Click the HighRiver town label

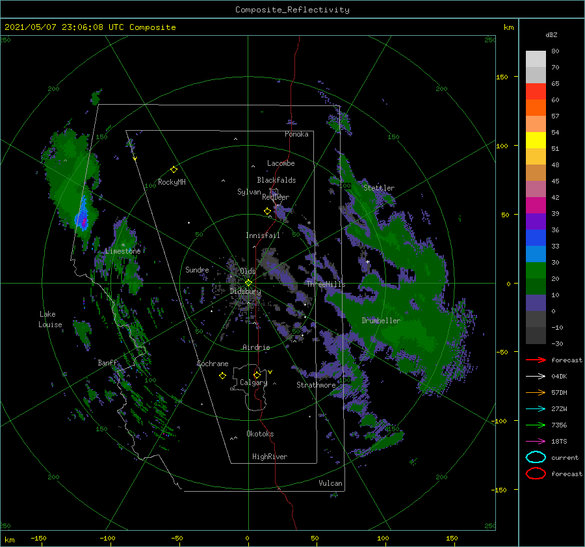[x=270, y=457]
